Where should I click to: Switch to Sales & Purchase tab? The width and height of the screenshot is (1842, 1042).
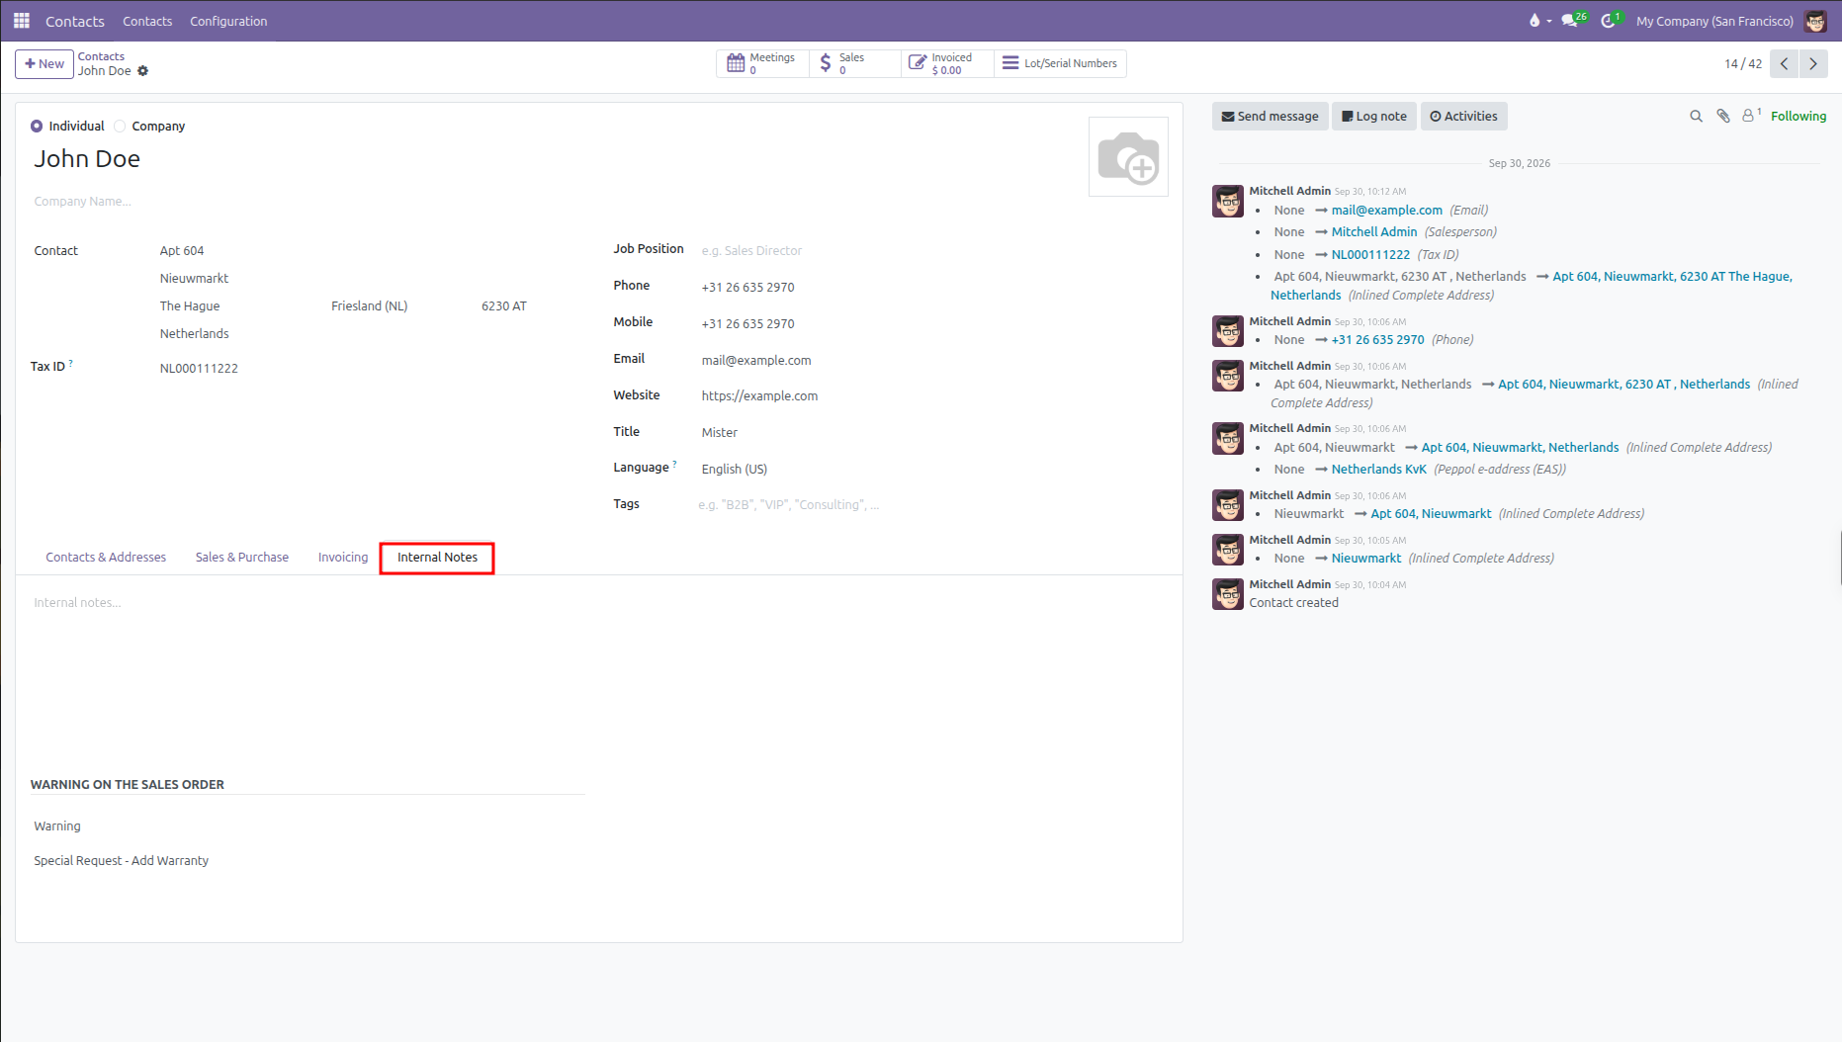click(x=242, y=558)
